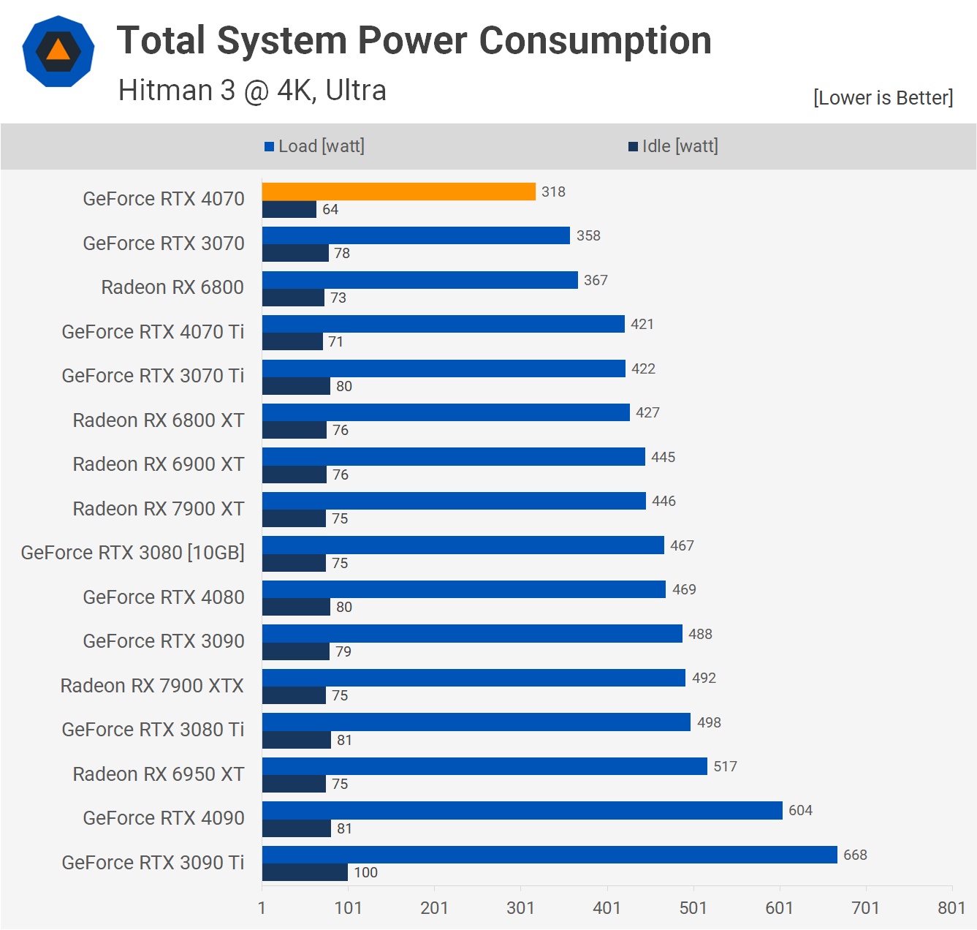Select the 'GeForce RTX 3070 Ti' row label
The image size is (977, 930).
pyautogui.click(x=153, y=376)
